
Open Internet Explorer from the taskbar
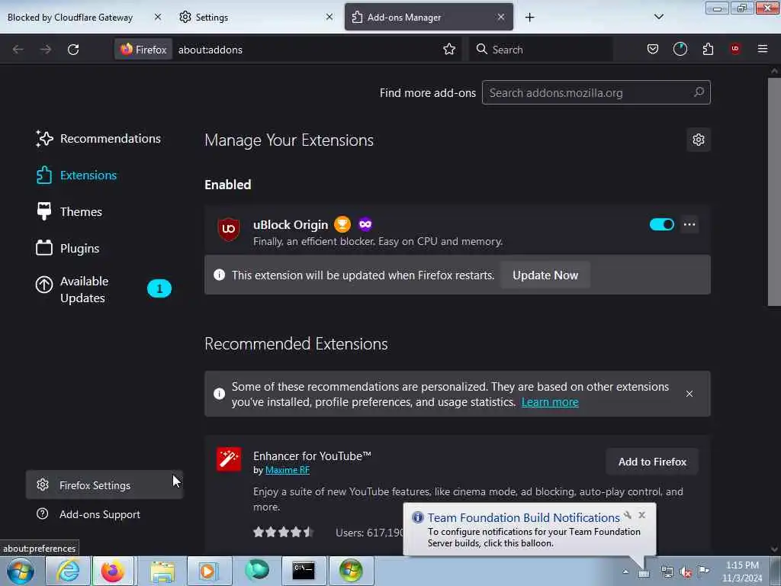point(68,571)
